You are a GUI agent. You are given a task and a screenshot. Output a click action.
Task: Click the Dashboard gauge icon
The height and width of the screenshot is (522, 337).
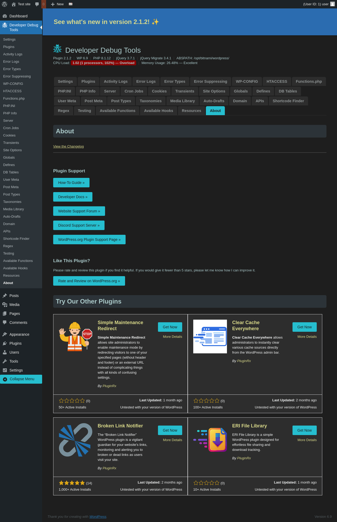5,16
